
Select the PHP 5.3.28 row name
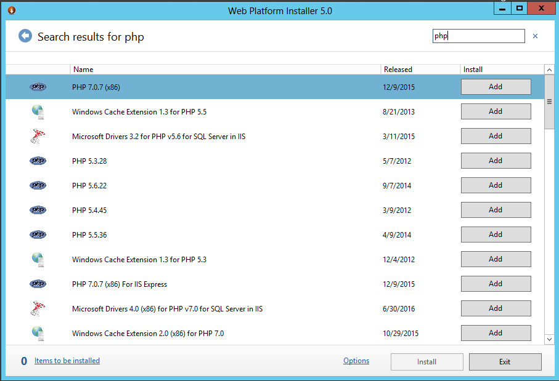coord(89,161)
